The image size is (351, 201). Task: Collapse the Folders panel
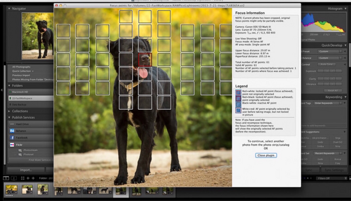[9, 86]
